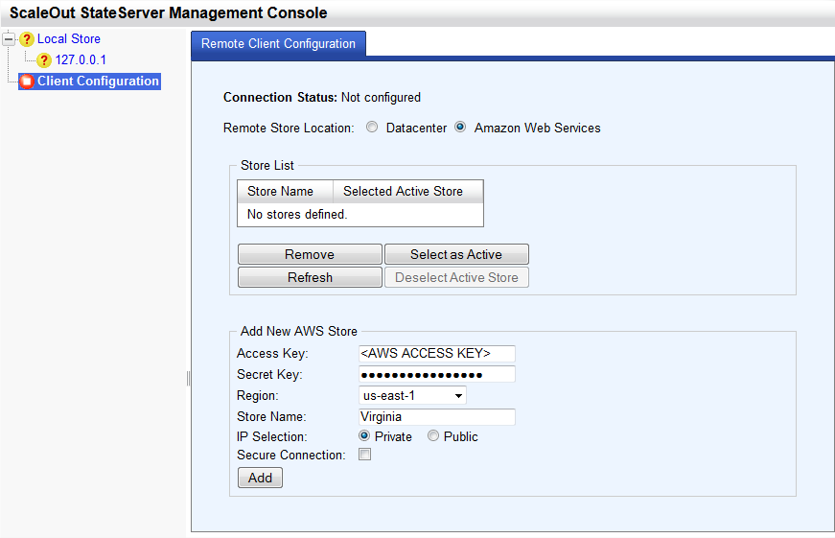Focus the Store Name field containing Virginia
This screenshot has height=538, width=835.
tap(437, 416)
